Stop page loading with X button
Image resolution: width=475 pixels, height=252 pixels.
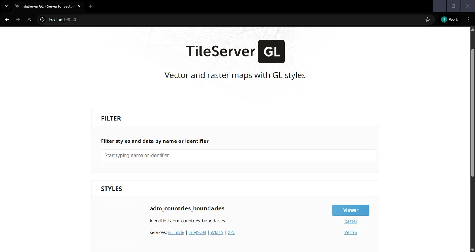tap(29, 20)
